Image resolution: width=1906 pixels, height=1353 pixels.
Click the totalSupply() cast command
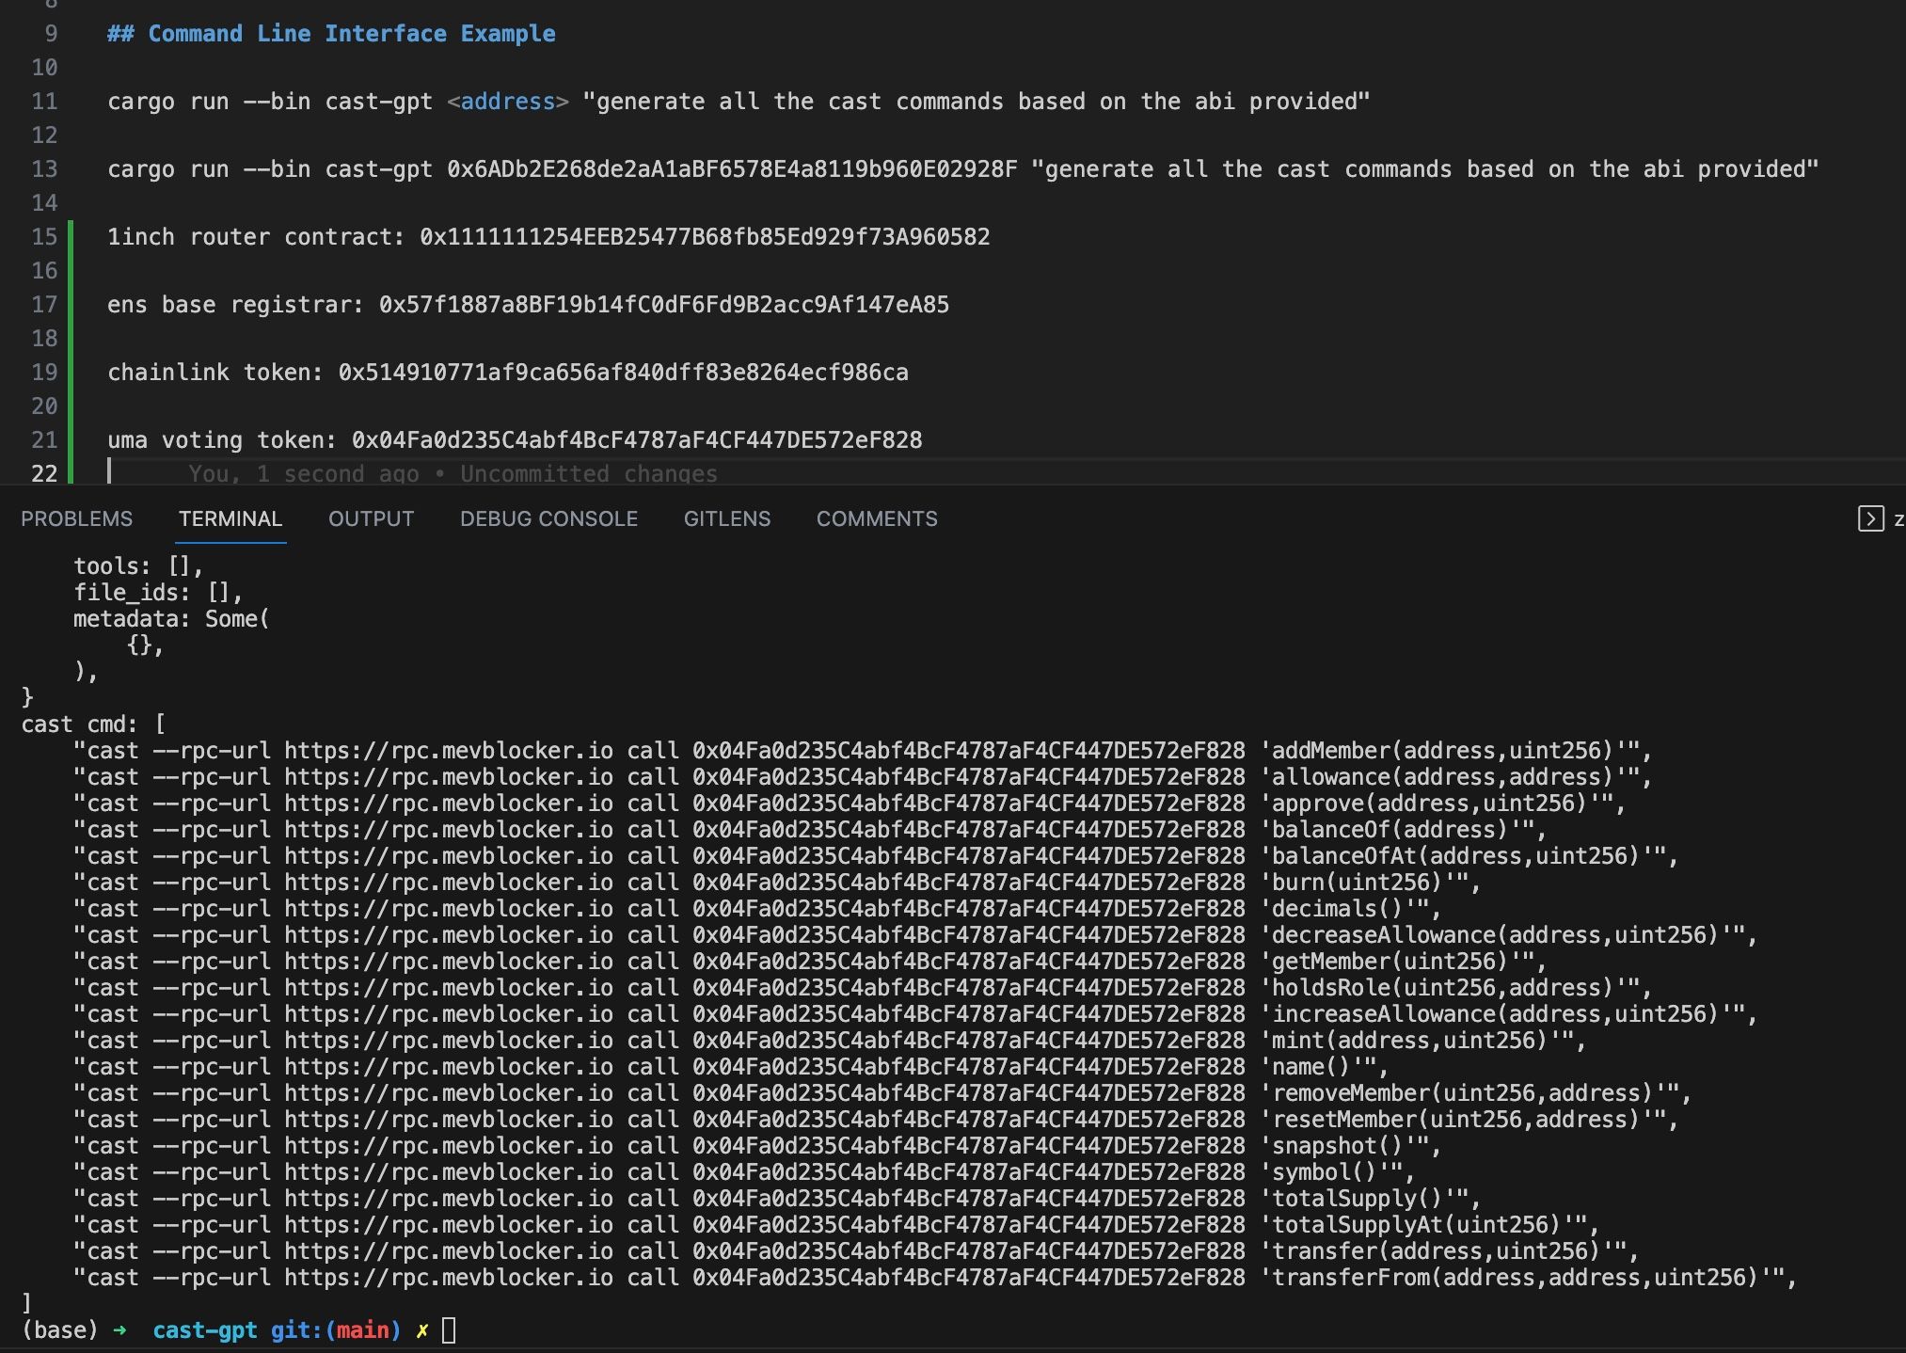777,1199
